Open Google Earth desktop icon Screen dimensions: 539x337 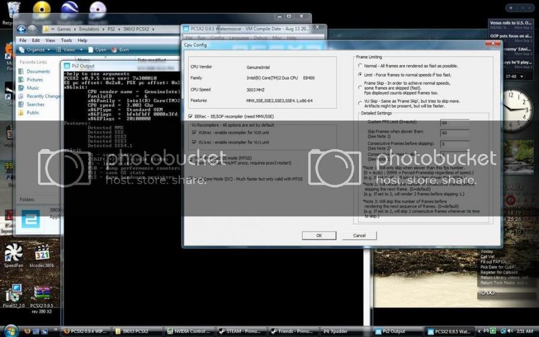coord(69,9)
